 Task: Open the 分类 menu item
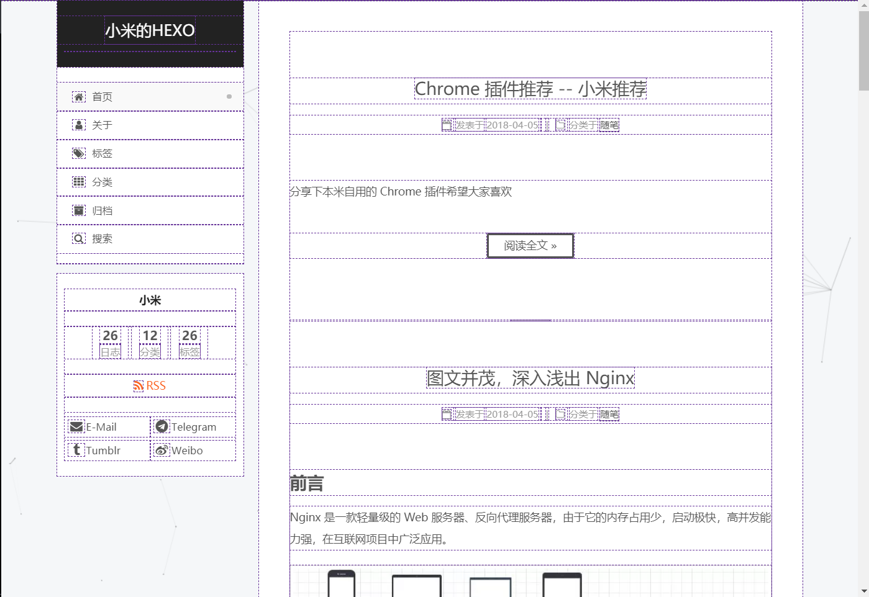[x=150, y=182]
